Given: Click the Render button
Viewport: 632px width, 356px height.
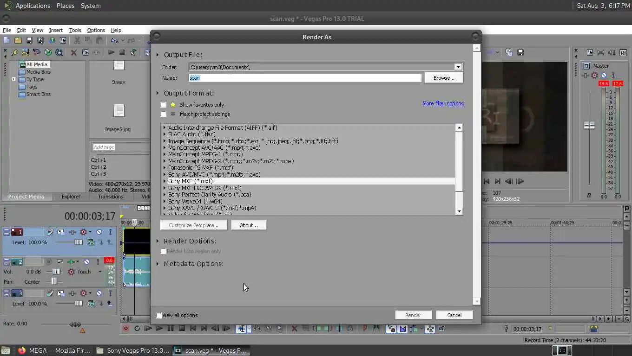Looking at the screenshot, I should click(x=413, y=315).
